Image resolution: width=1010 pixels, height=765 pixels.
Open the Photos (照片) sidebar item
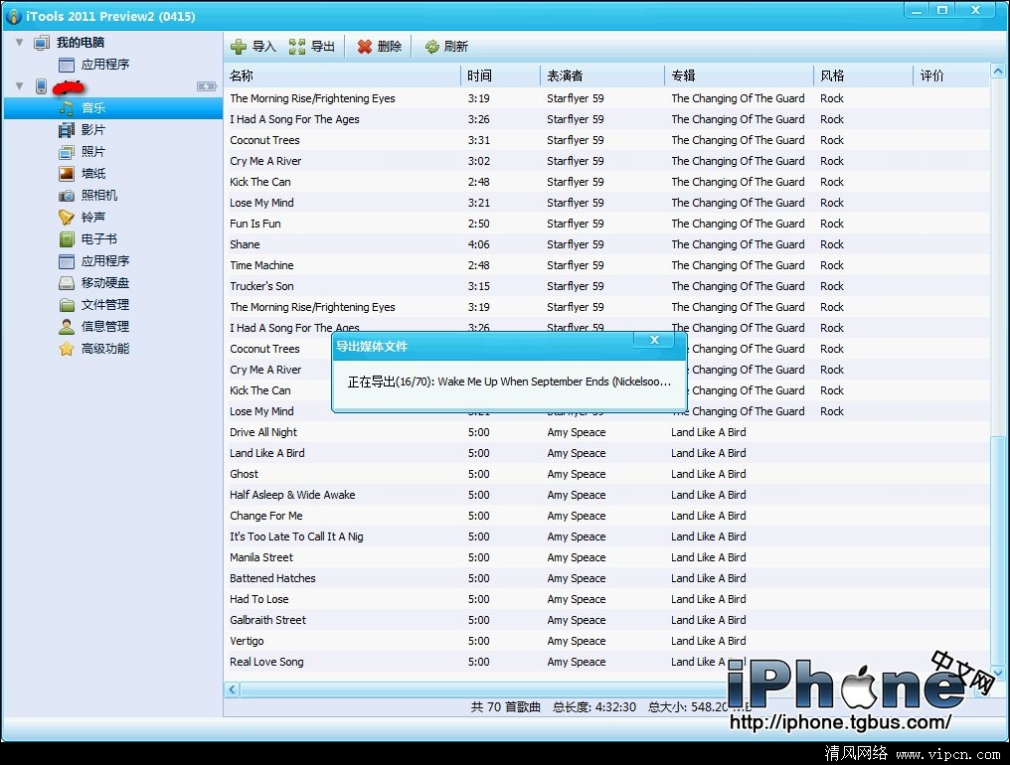[92, 152]
